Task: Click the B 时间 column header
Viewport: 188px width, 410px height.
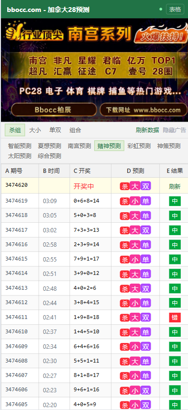Action: (54, 171)
